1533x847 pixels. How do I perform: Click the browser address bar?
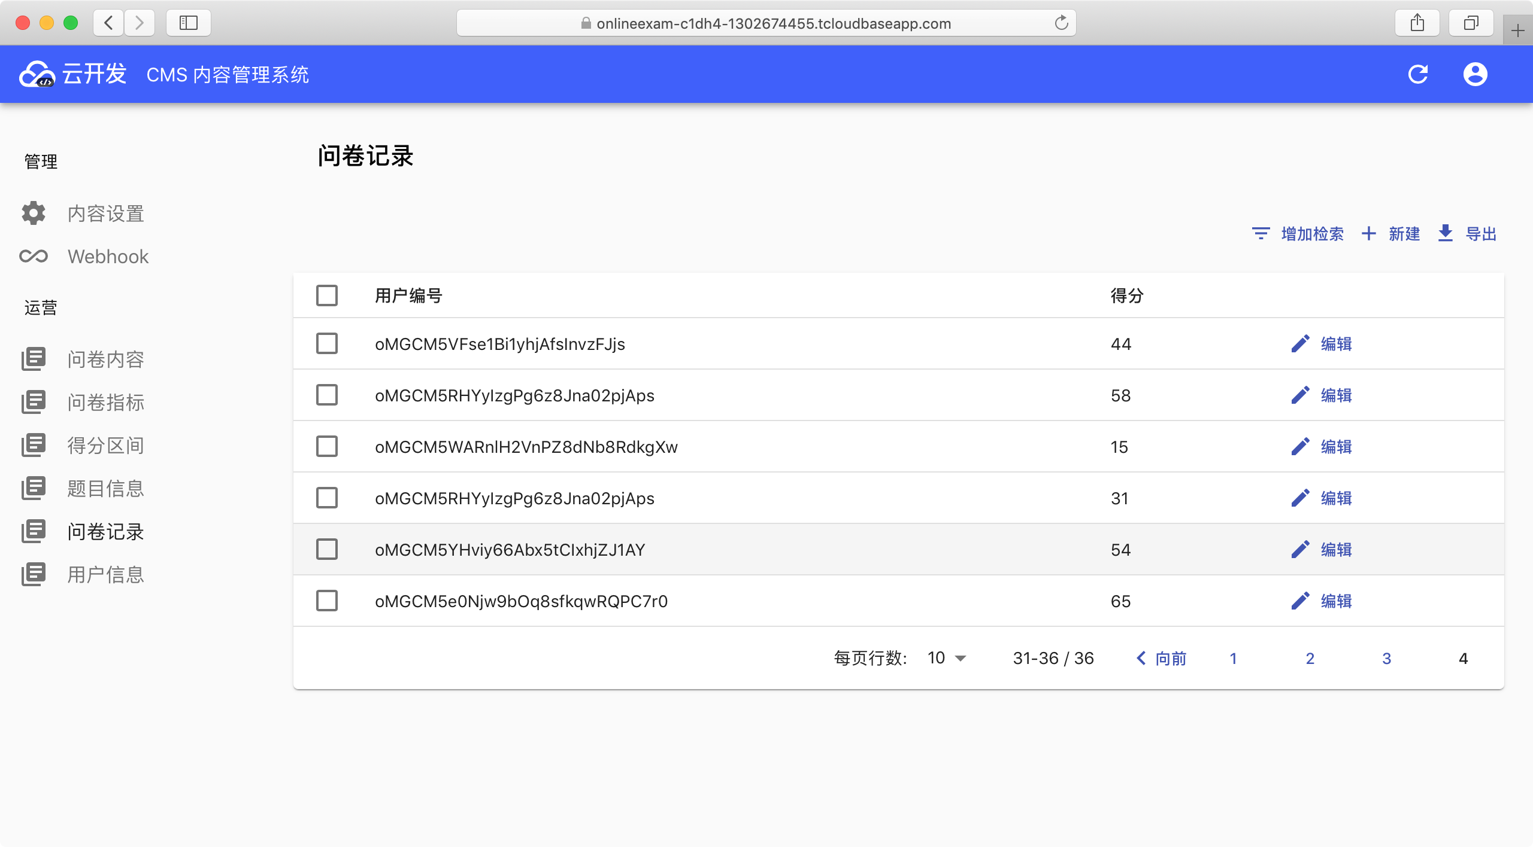[x=766, y=23]
